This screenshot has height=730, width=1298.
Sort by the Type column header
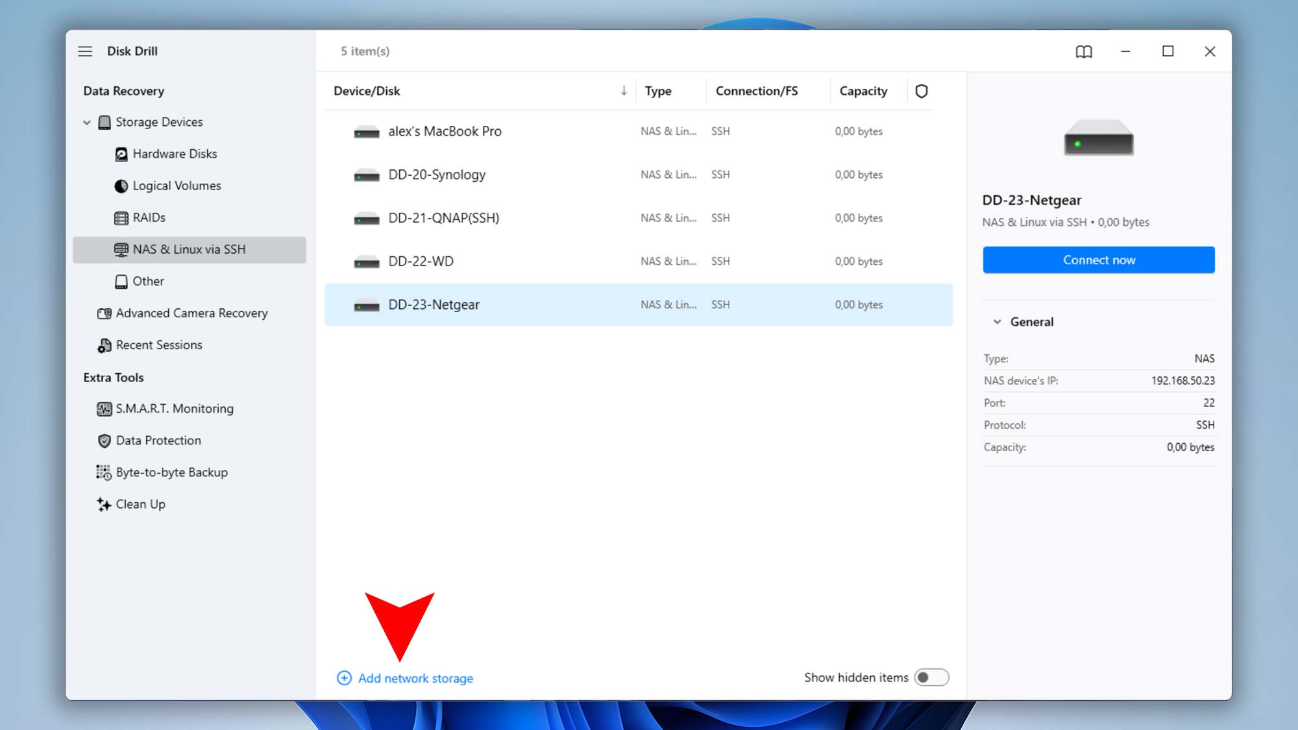tap(658, 91)
